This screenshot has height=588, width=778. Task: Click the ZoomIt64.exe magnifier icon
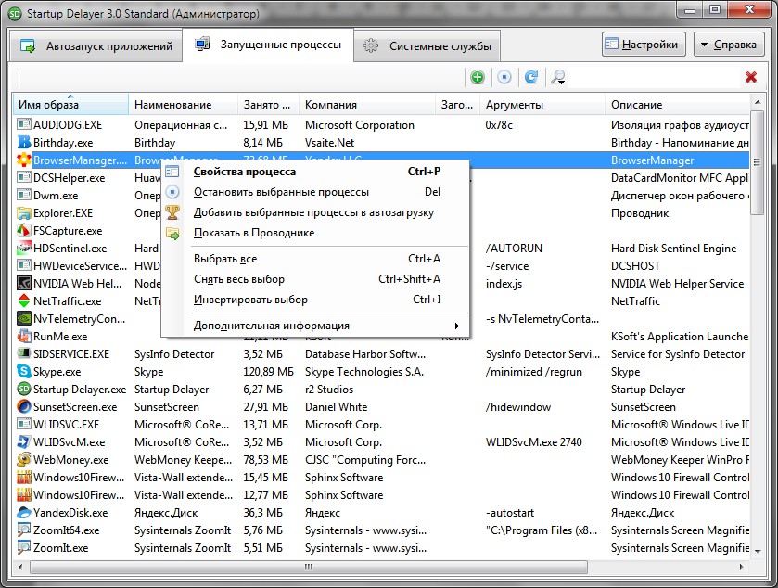pyautogui.click(x=24, y=530)
